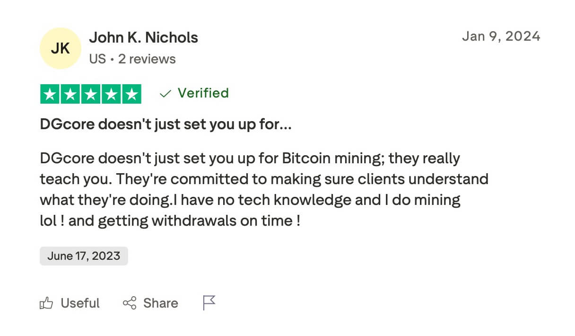575x336 pixels.
Task: Flag this review using the flag icon
Action: click(x=209, y=302)
